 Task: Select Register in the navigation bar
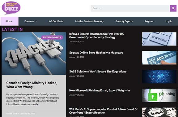point(149,21)
